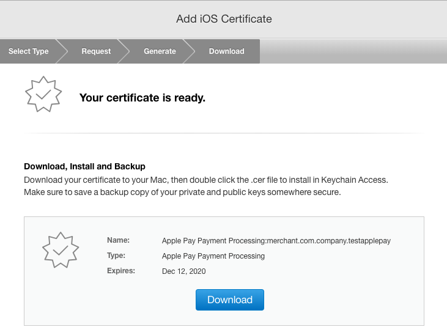Click the 'Type:' label
Image resolution: width=447 pixels, height=335 pixels.
coord(116,255)
